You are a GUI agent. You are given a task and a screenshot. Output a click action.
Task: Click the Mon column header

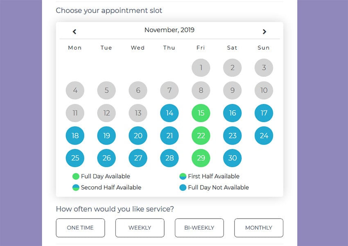coord(75,47)
